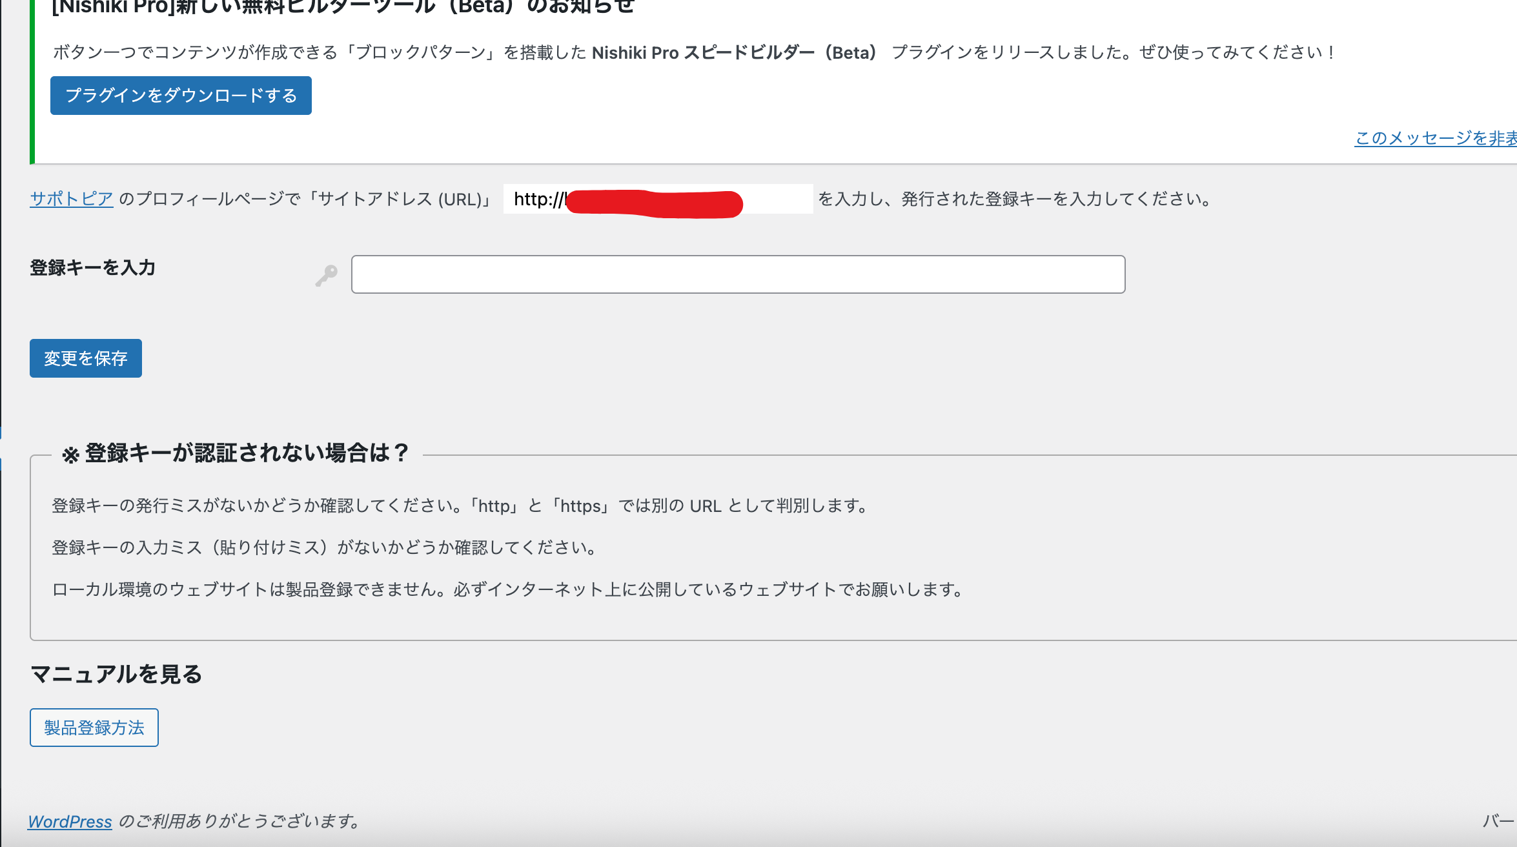This screenshot has height=847, width=1517.
Task: Click the line about ローカル環境のウェブサイト
Action: 509,589
